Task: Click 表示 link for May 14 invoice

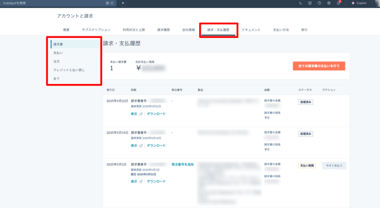Action: (x=134, y=146)
